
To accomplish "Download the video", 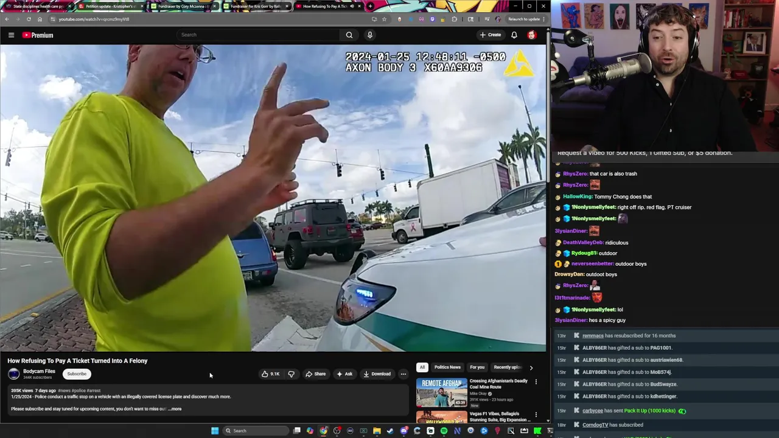I will point(377,374).
